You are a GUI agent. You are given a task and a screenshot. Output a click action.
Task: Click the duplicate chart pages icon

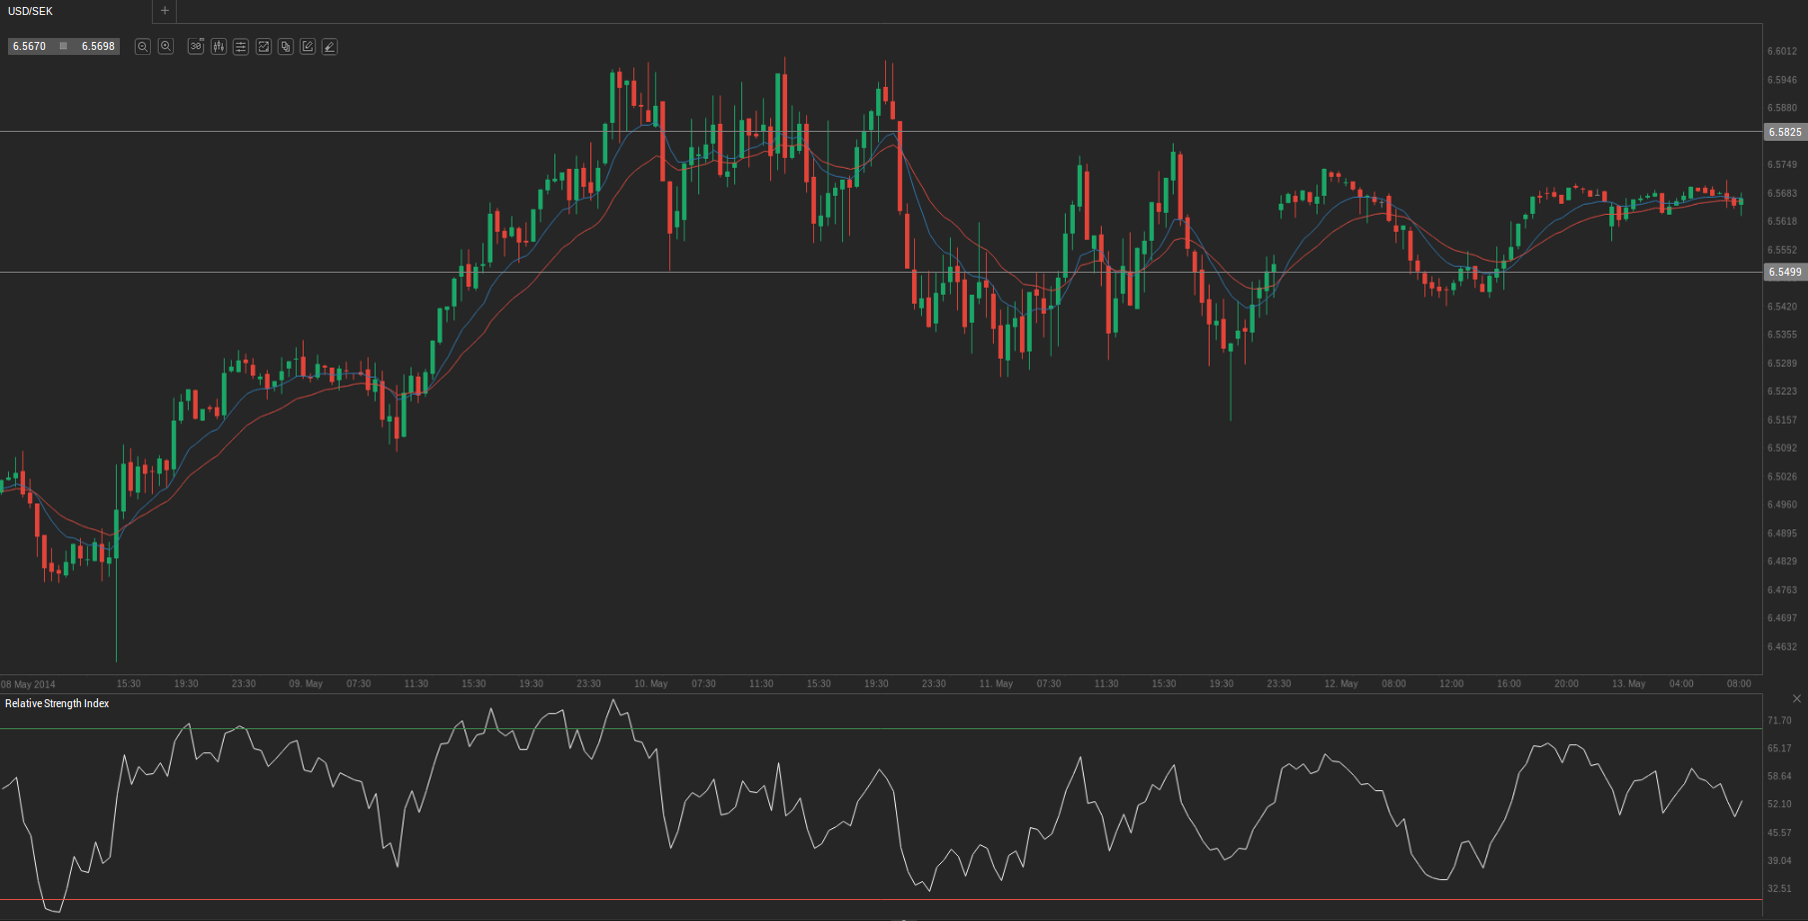pyautogui.click(x=286, y=47)
